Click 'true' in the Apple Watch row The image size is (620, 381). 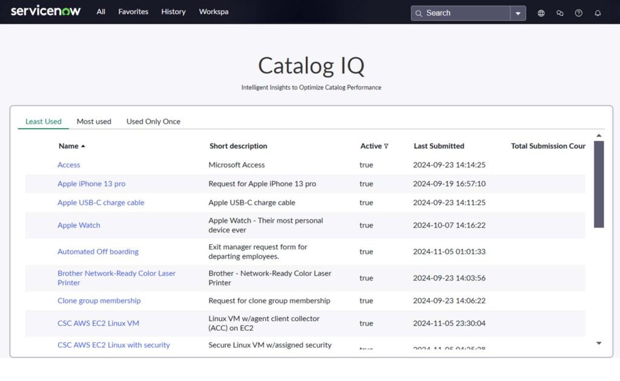[366, 225]
